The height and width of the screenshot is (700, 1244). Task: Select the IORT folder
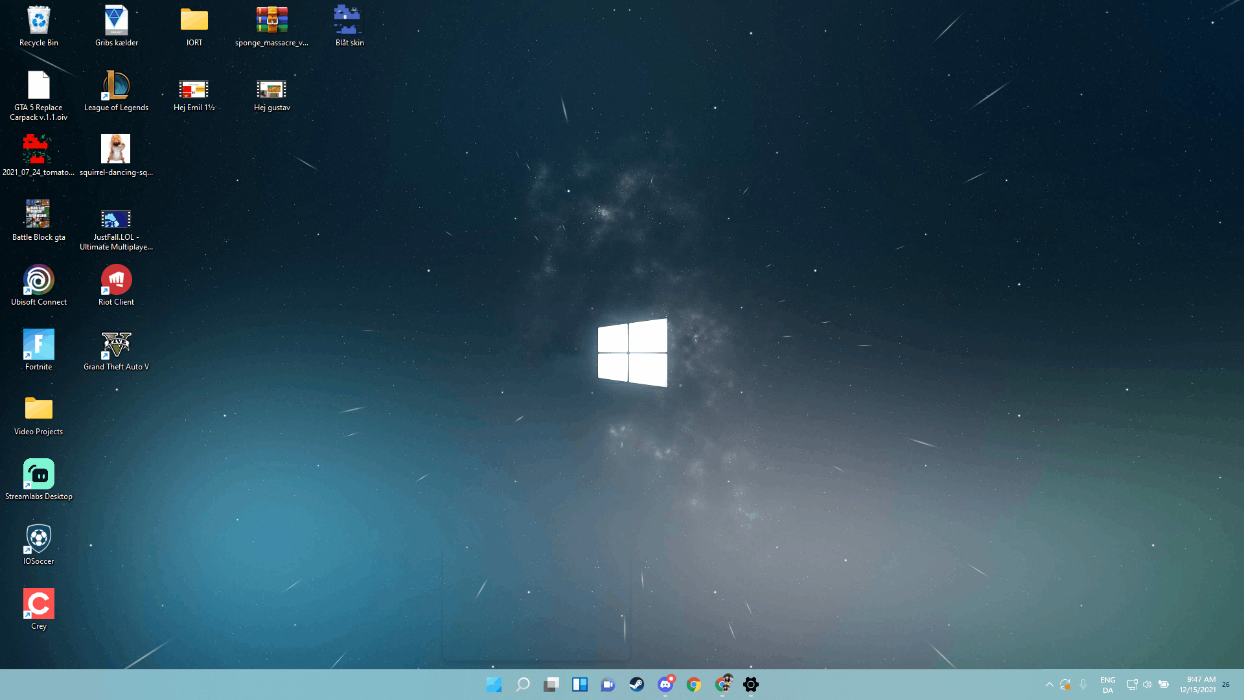194,26
